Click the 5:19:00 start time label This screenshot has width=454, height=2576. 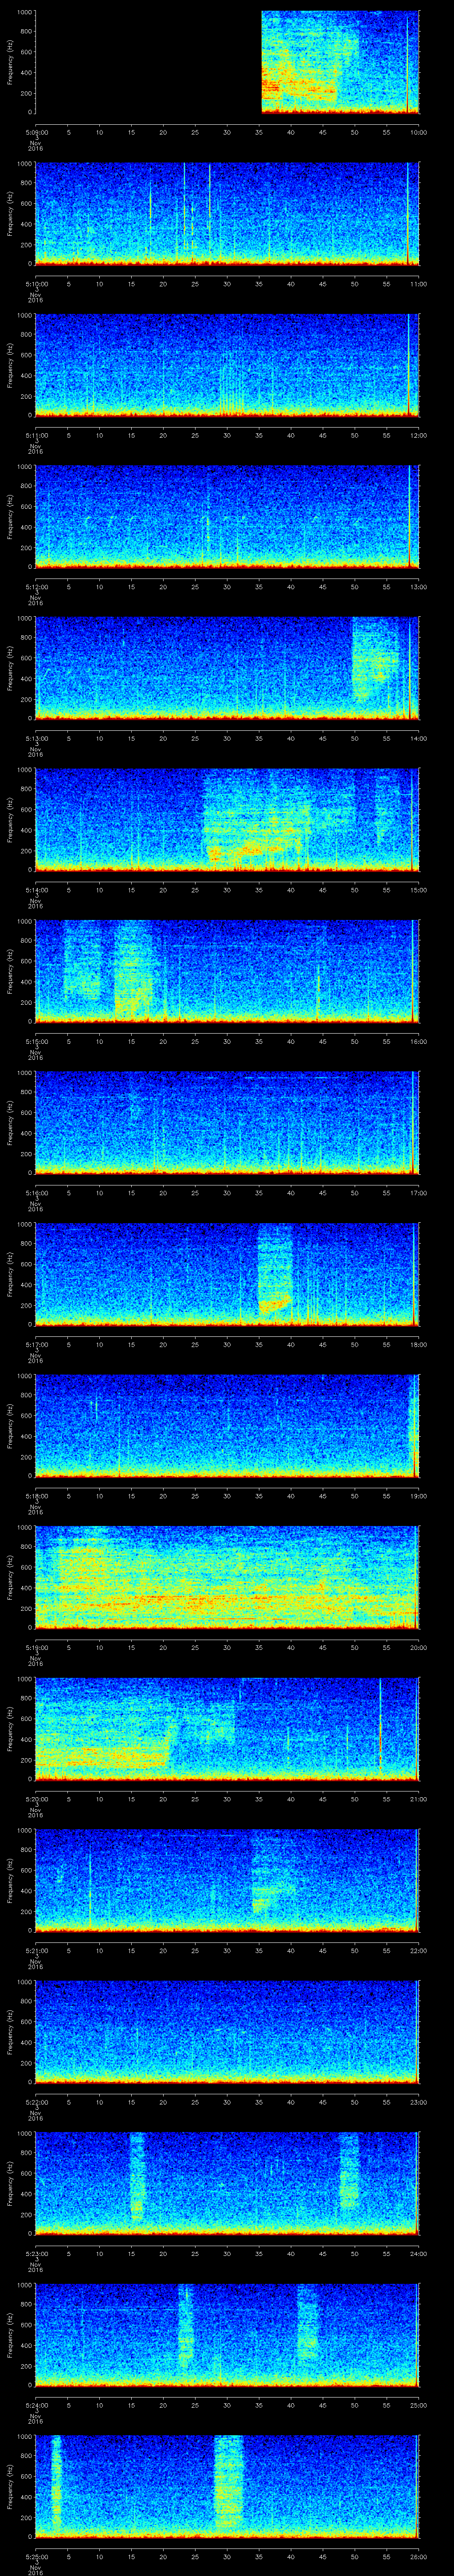tap(36, 1647)
